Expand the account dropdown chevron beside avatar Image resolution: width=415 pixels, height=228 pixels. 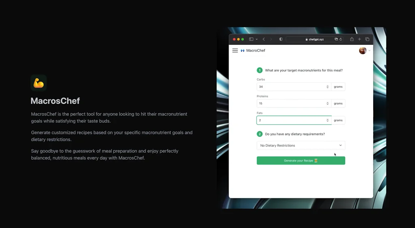[369, 50]
